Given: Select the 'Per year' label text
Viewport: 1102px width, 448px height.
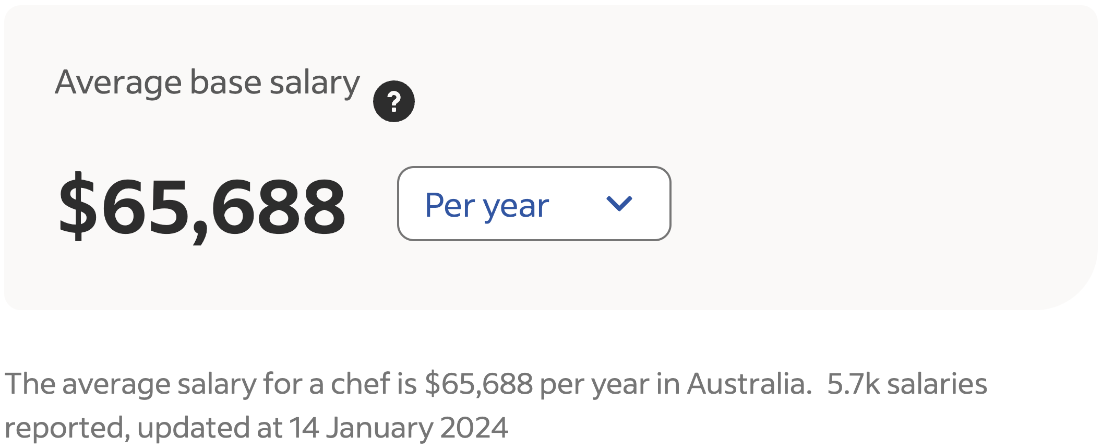Looking at the screenshot, I should (x=486, y=205).
